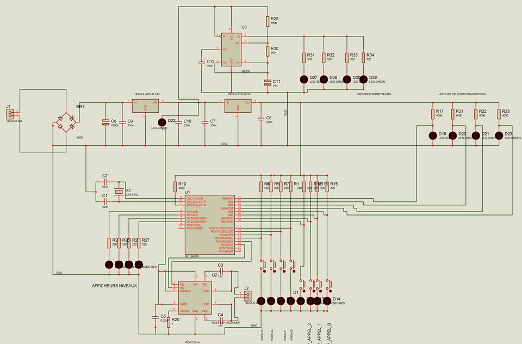
Task: Select resistor R20 sense resistor
Action: pyautogui.click(x=169, y=322)
